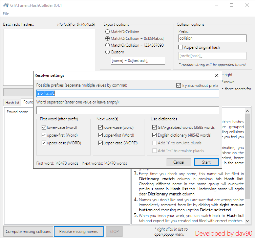Click the GTATuner app icon in title bar
Screen dimensions: 255x238
pyautogui.click(x=6, y=5)
